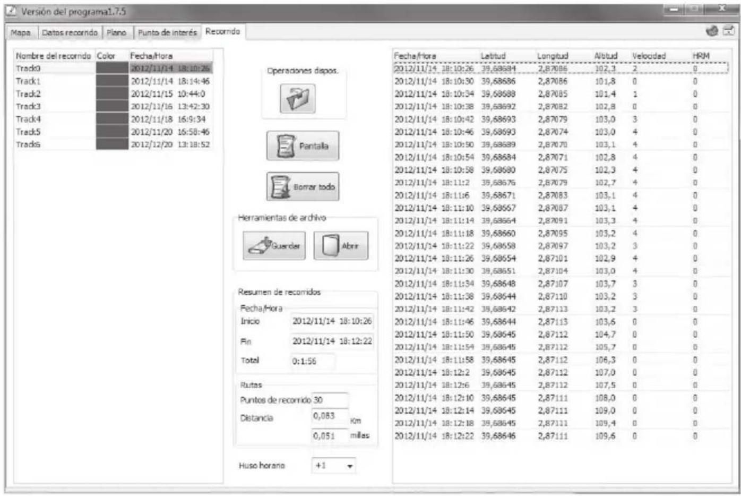Click the Guardar button
This screenshot has width=741, height=496.
point(274,245)
